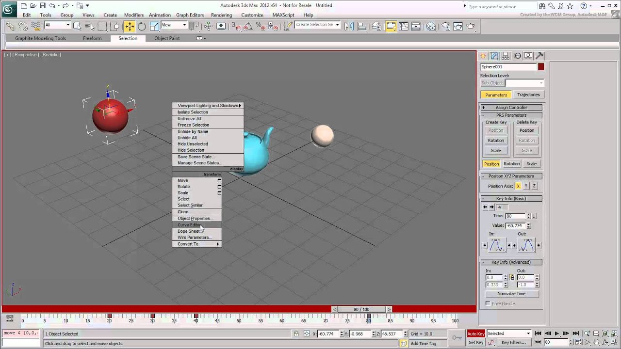Click the timeline keyframe at frame 20
621x349 pixels.
pos(109,317)
